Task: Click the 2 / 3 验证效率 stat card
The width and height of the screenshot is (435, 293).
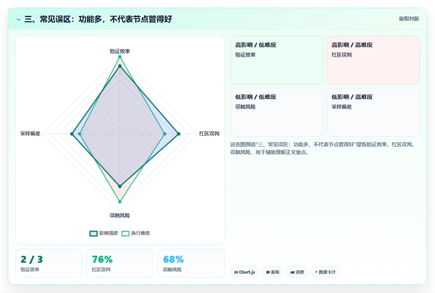Action: click(x=49, y=263)
